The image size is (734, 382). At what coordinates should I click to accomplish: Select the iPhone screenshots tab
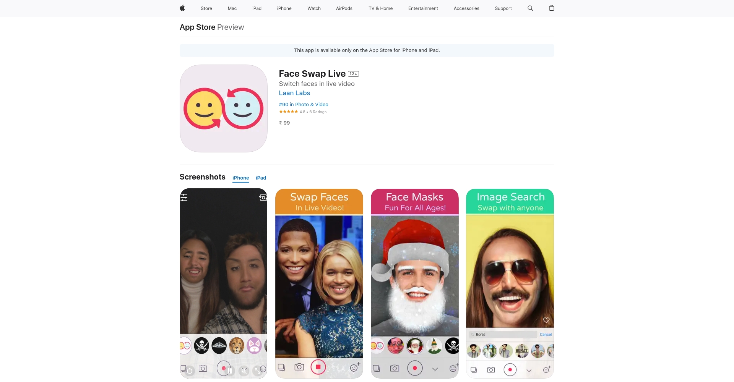coord(241,178)
